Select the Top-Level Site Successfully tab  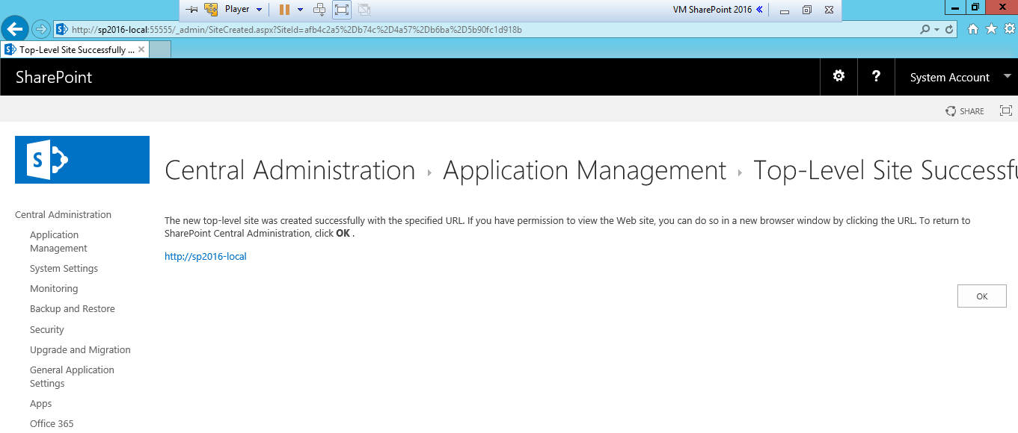[x=75, y=49]
